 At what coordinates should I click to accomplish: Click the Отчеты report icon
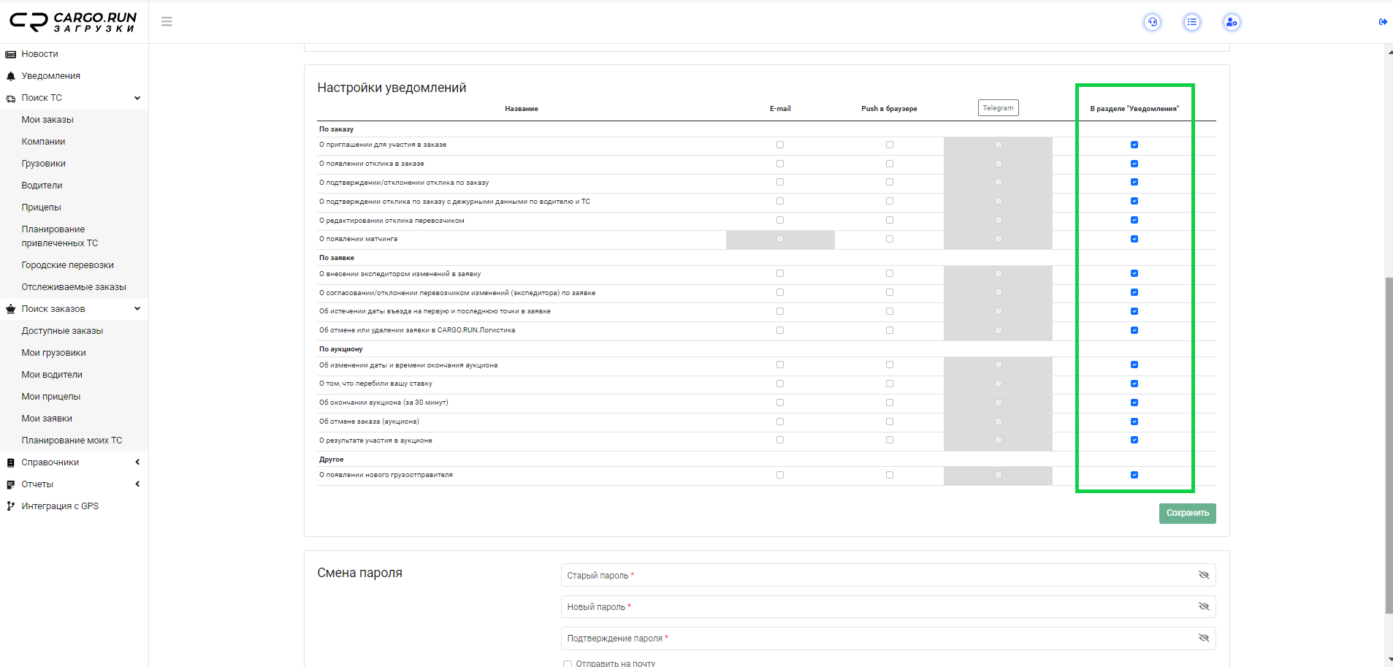[x=11, y=484]
